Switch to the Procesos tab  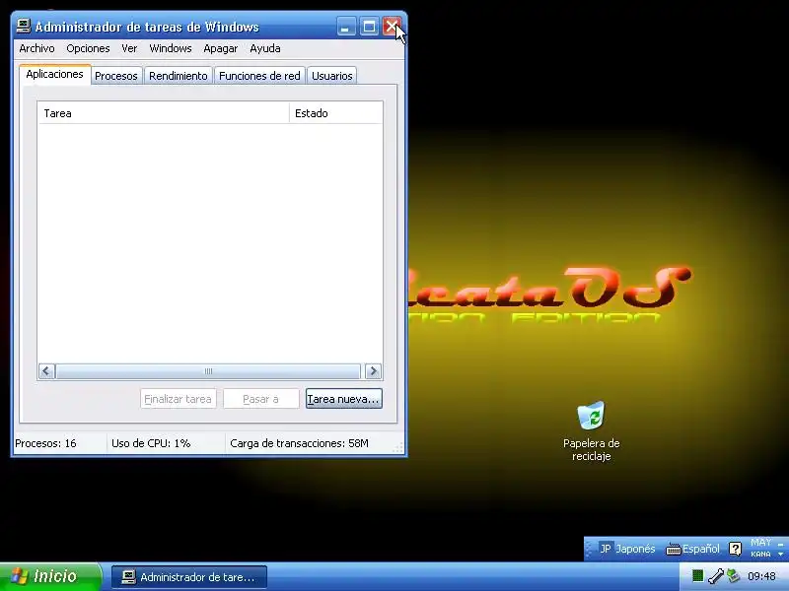(x=116, y=76)
